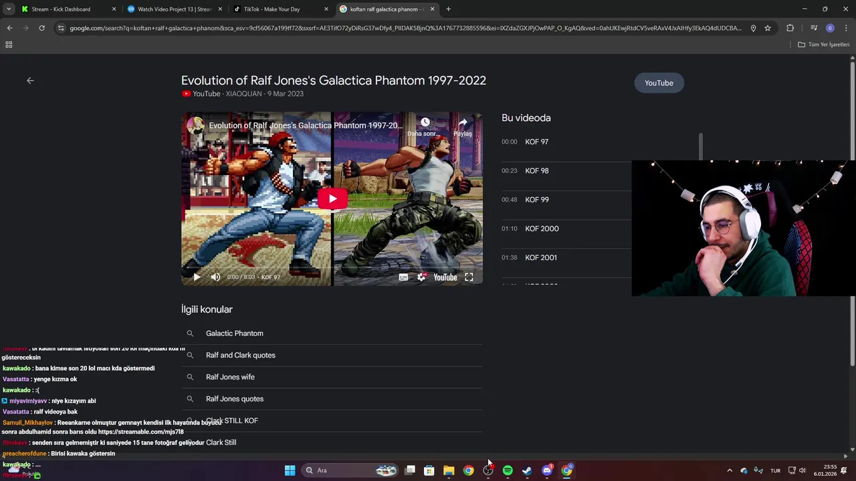
Task: Open Spotify from the taskbar
Action: point(508,470)
